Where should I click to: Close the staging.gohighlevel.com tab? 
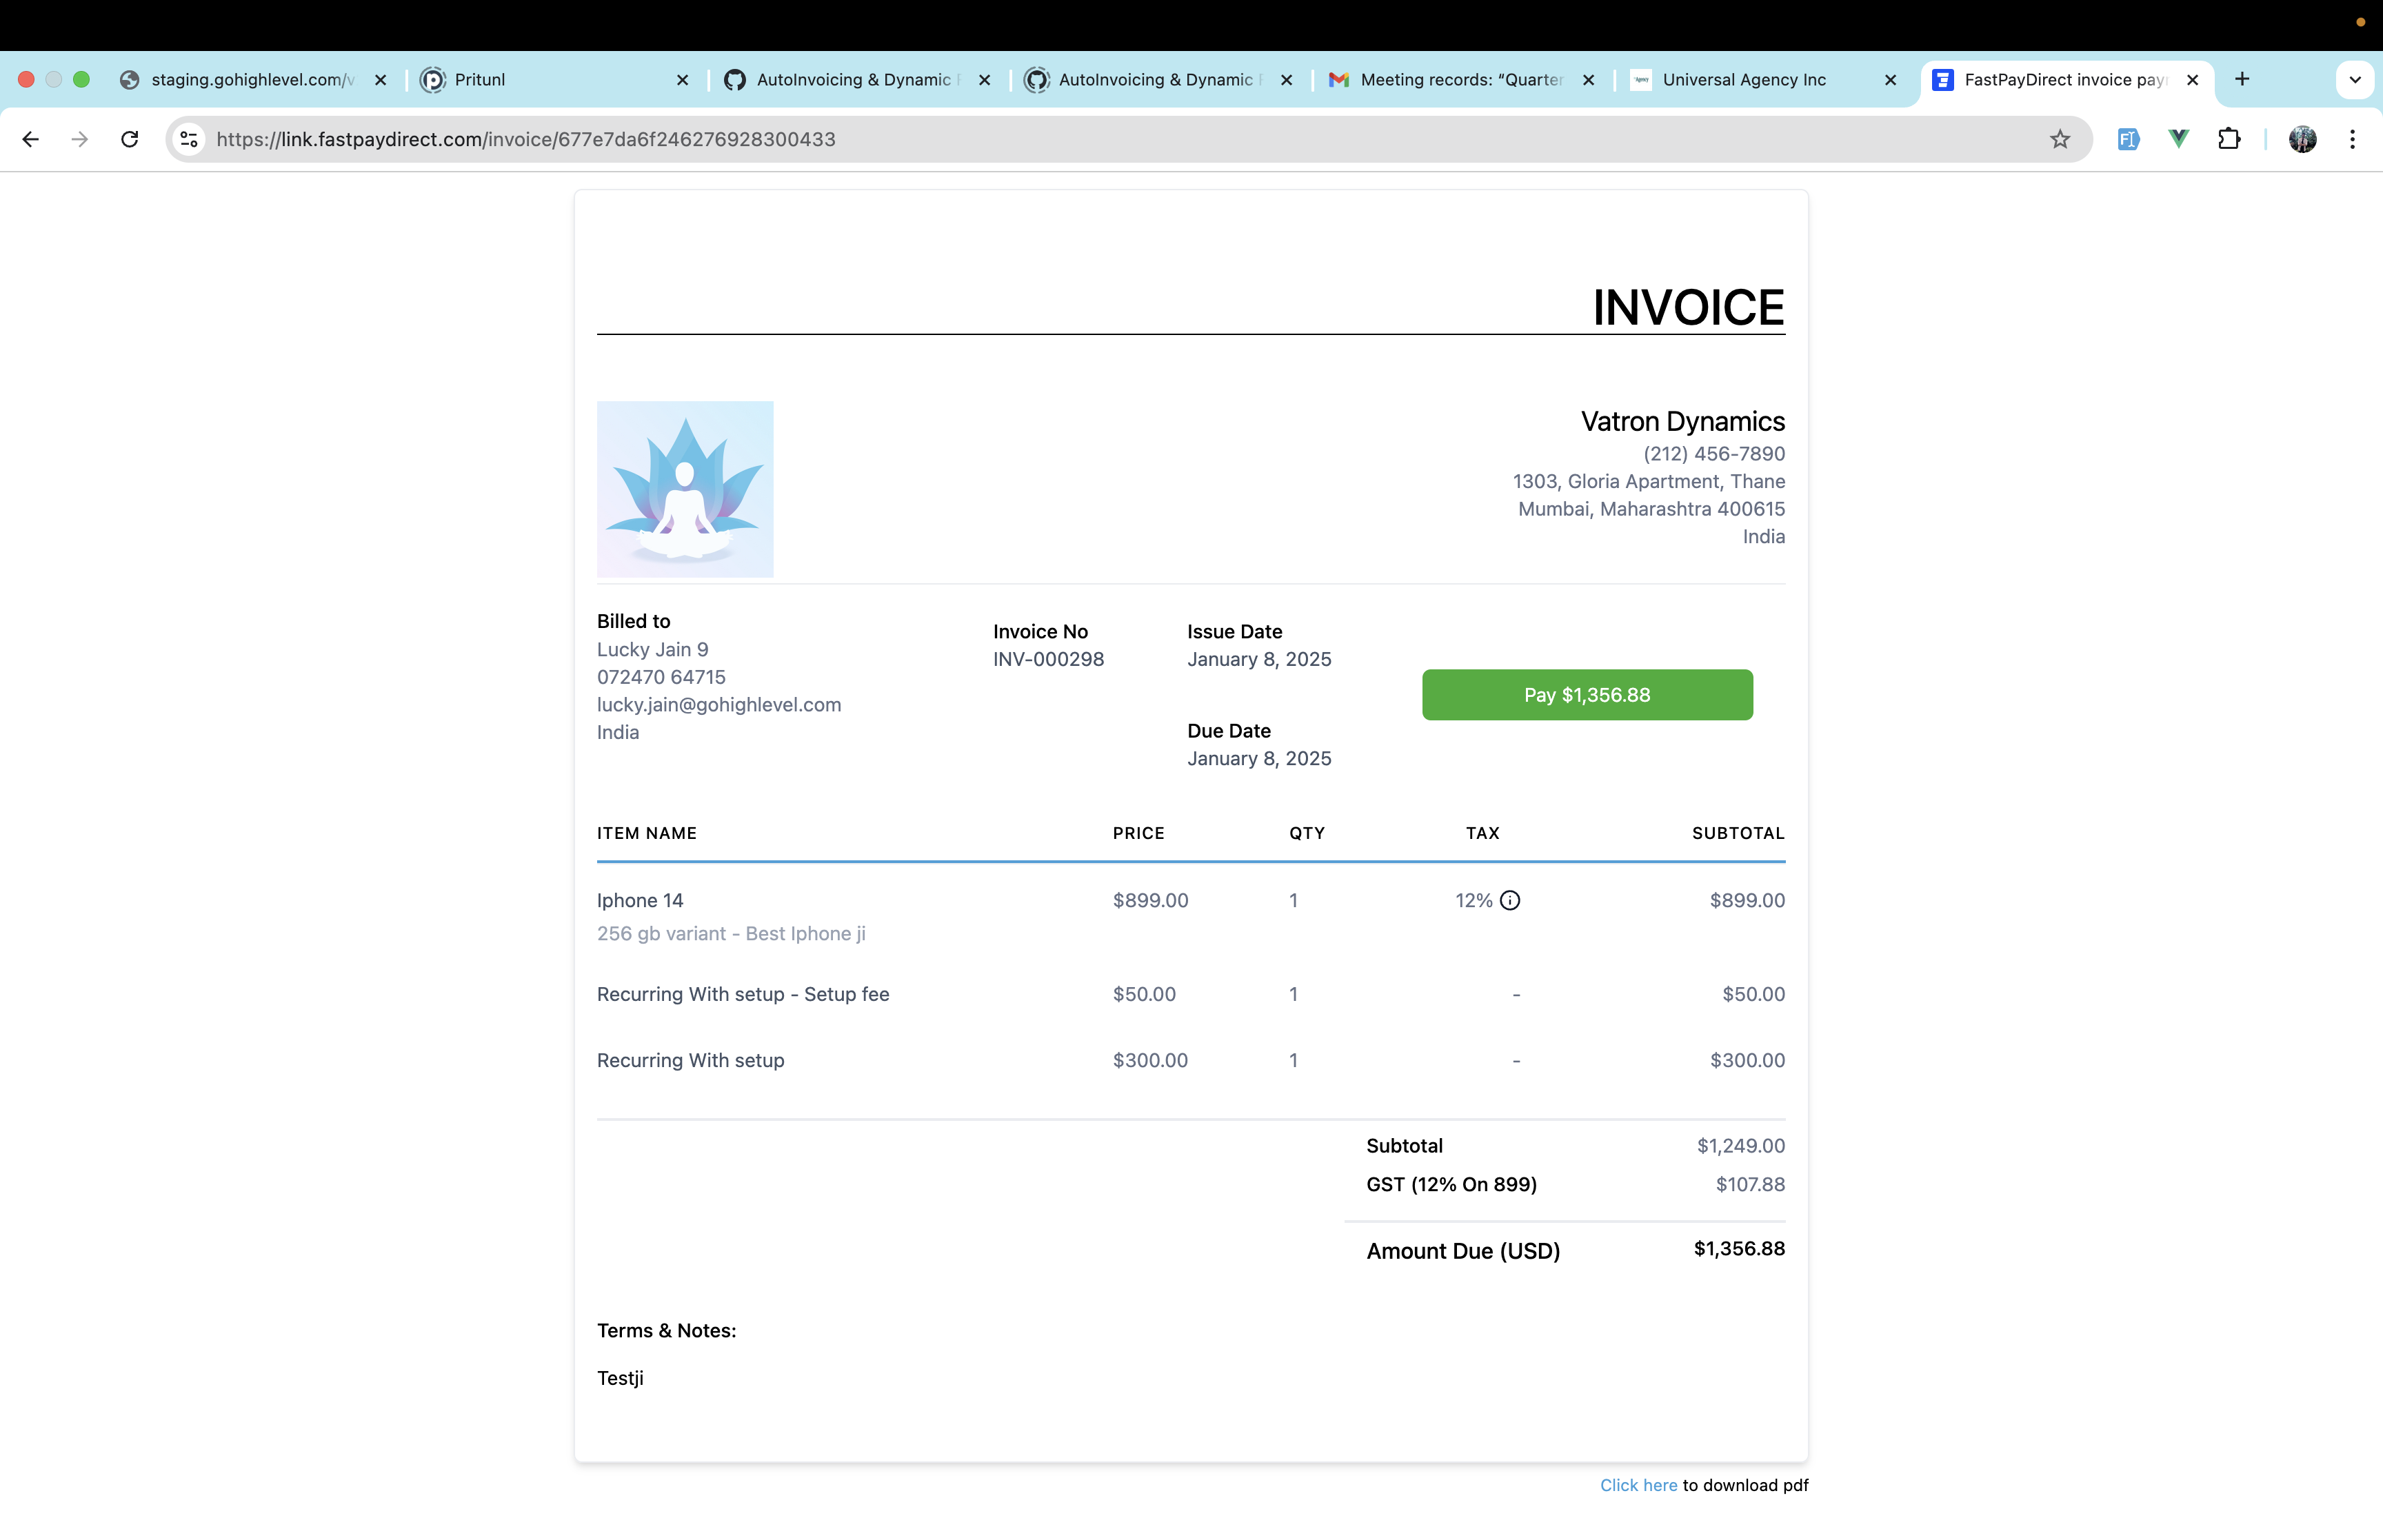380,80
